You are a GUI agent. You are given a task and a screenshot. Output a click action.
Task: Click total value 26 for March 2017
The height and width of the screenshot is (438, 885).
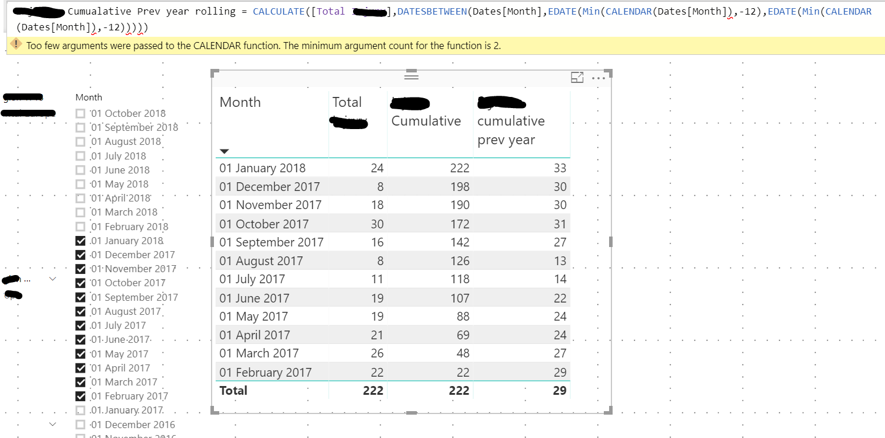377,353
